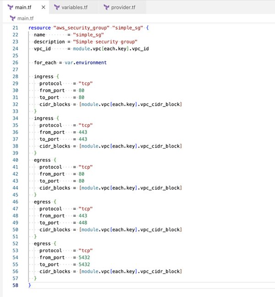Close the main.tf tab

43,7
